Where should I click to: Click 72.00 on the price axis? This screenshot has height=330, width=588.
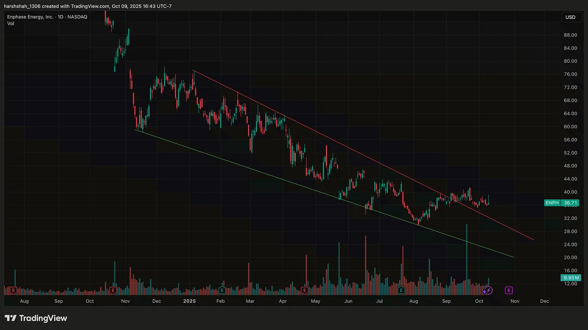point(570,87)
